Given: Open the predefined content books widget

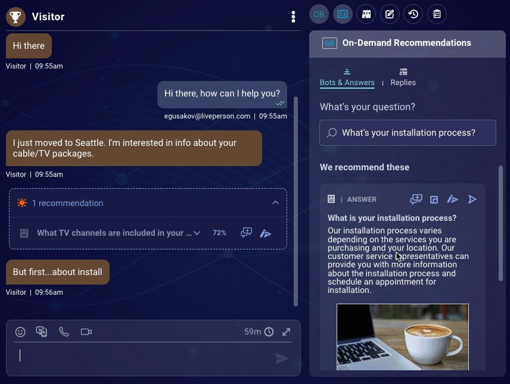Looking at the screenshot, I should pyautogui.click(x=366, y=14).
